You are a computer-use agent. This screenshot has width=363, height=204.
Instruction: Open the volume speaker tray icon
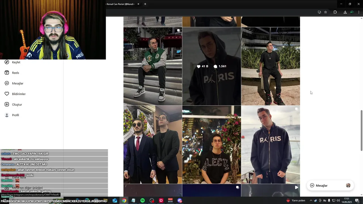(x=338, y=201)
